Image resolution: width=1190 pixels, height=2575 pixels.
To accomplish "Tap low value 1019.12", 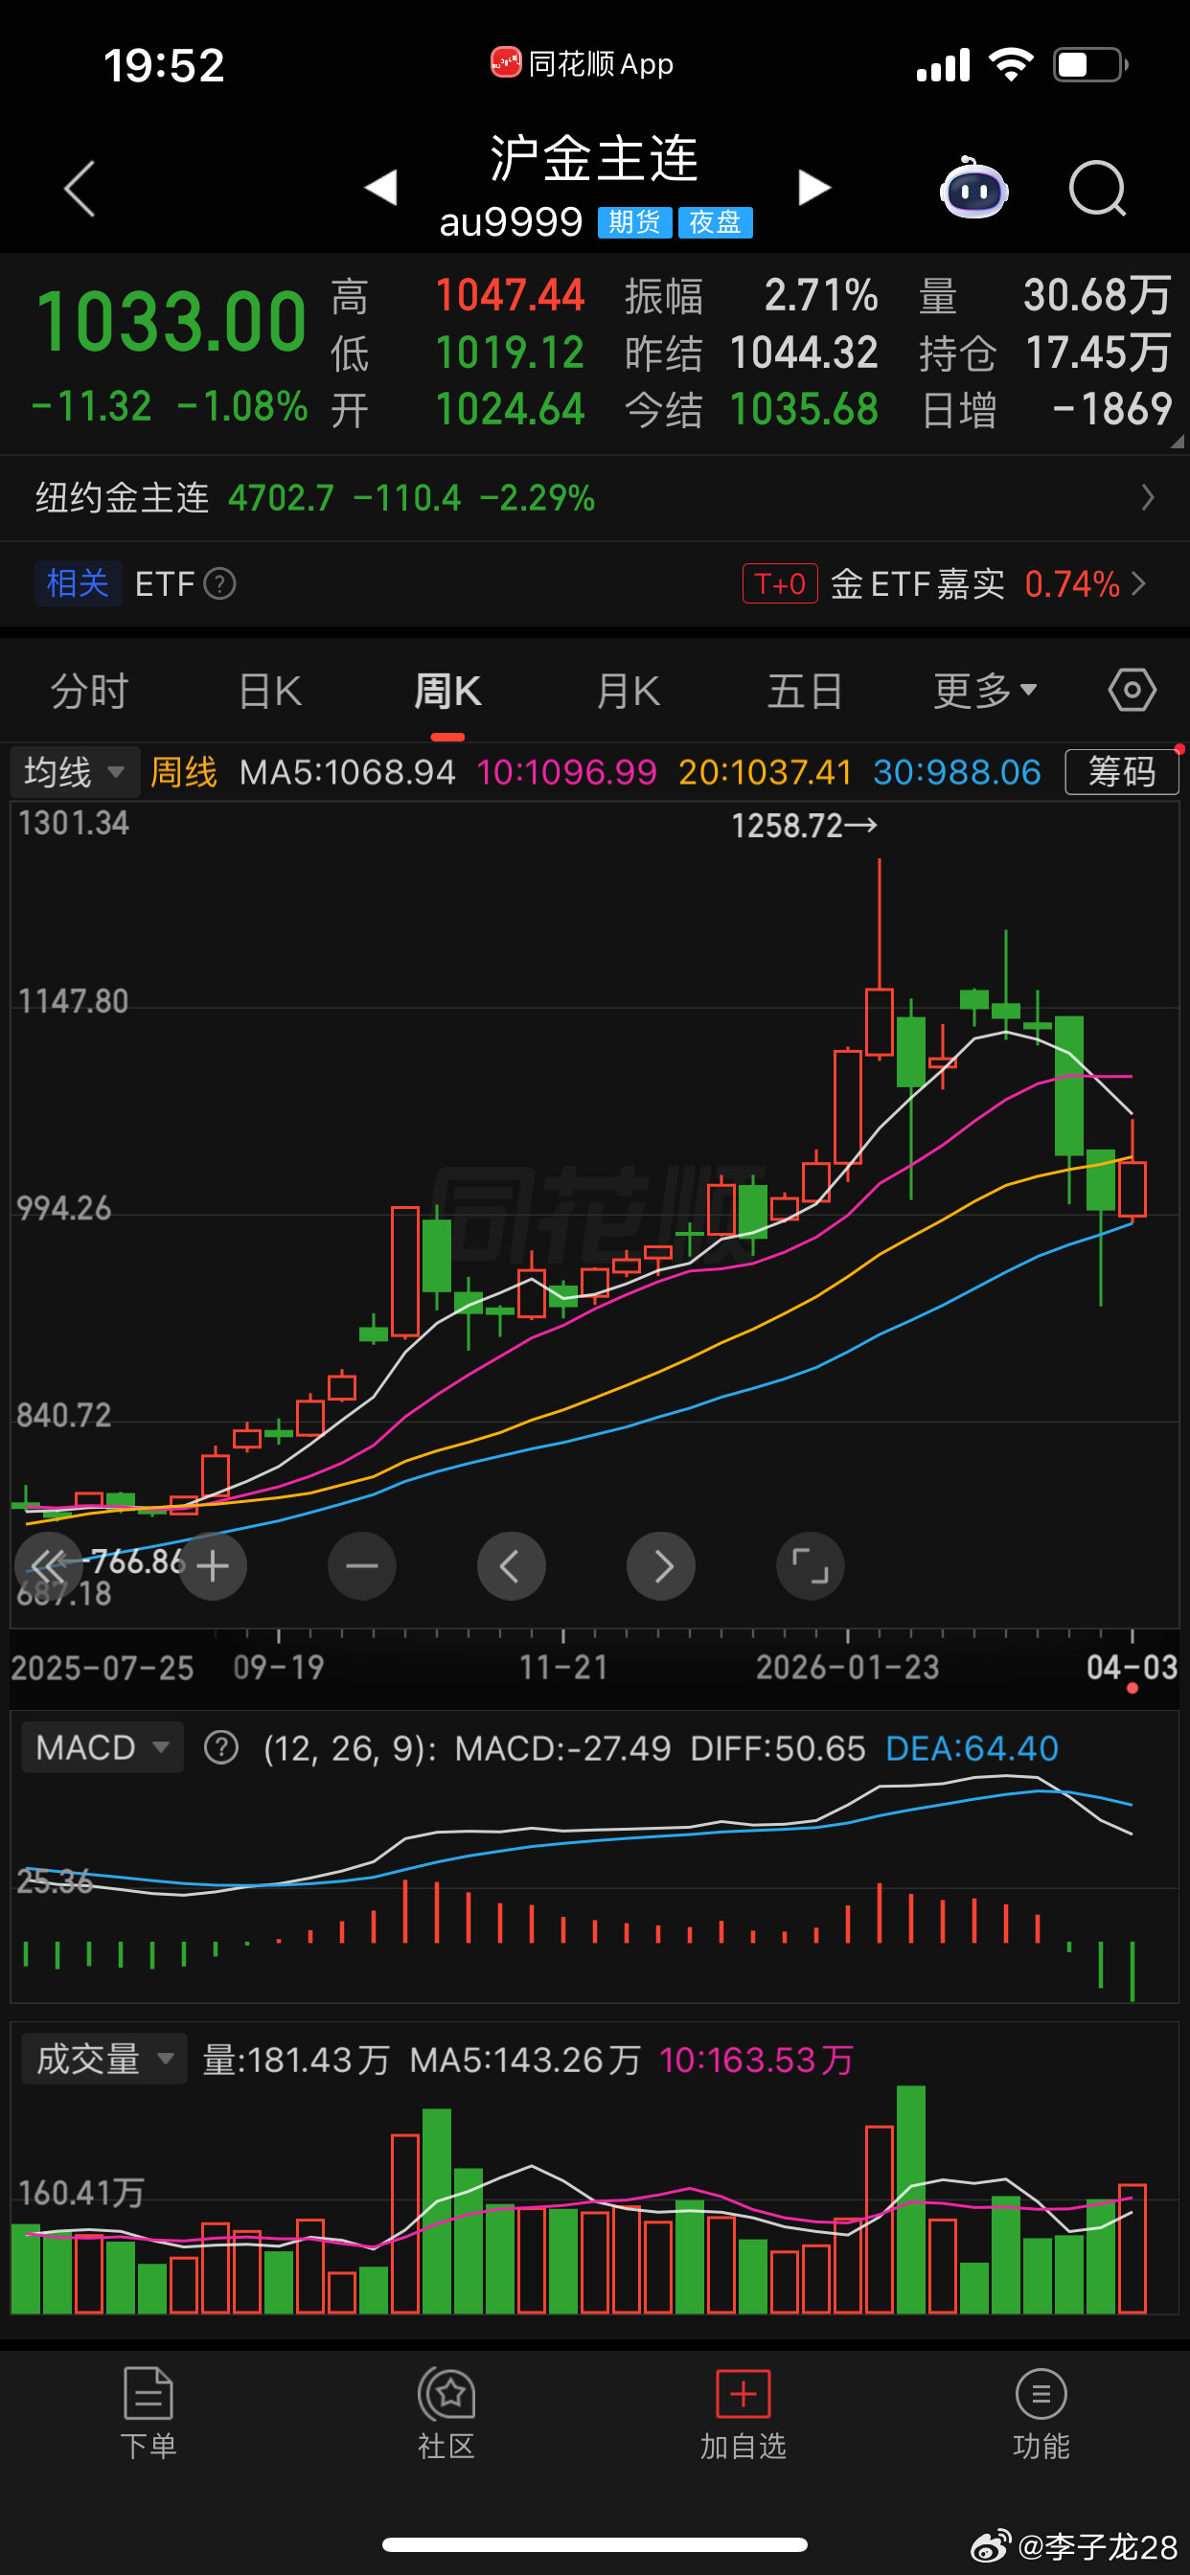I will click(x=510, y=352).
